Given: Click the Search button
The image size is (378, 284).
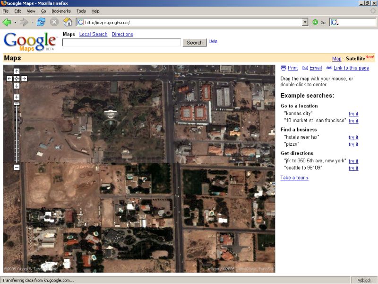Looking at the screenshot, I should [194, 43].
